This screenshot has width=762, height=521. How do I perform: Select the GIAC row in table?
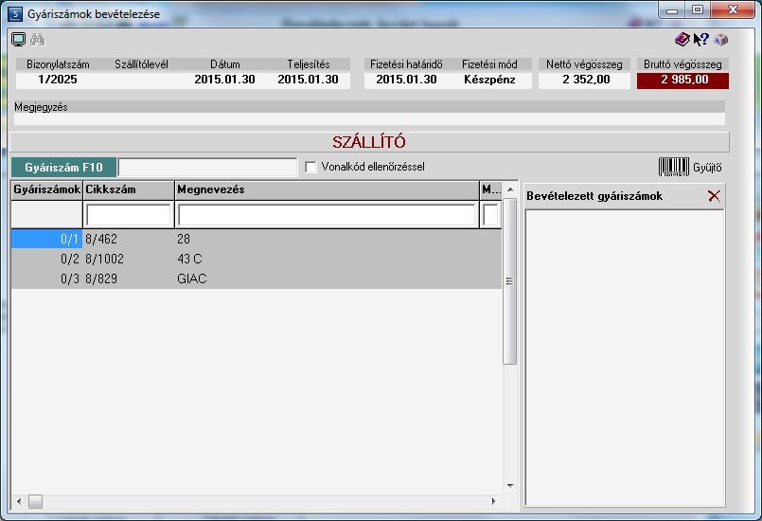pos(257,278)
